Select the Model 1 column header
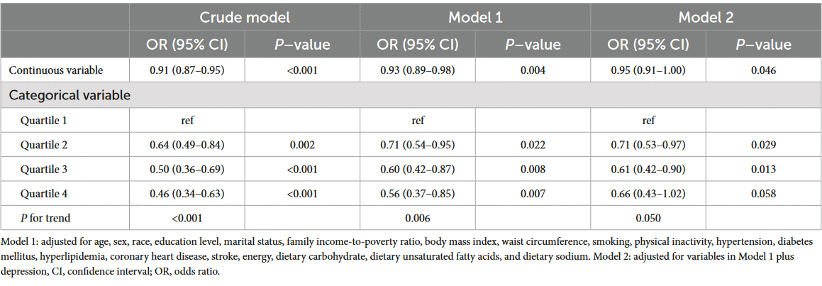This screenshot has width=822, height=286. 474,16
